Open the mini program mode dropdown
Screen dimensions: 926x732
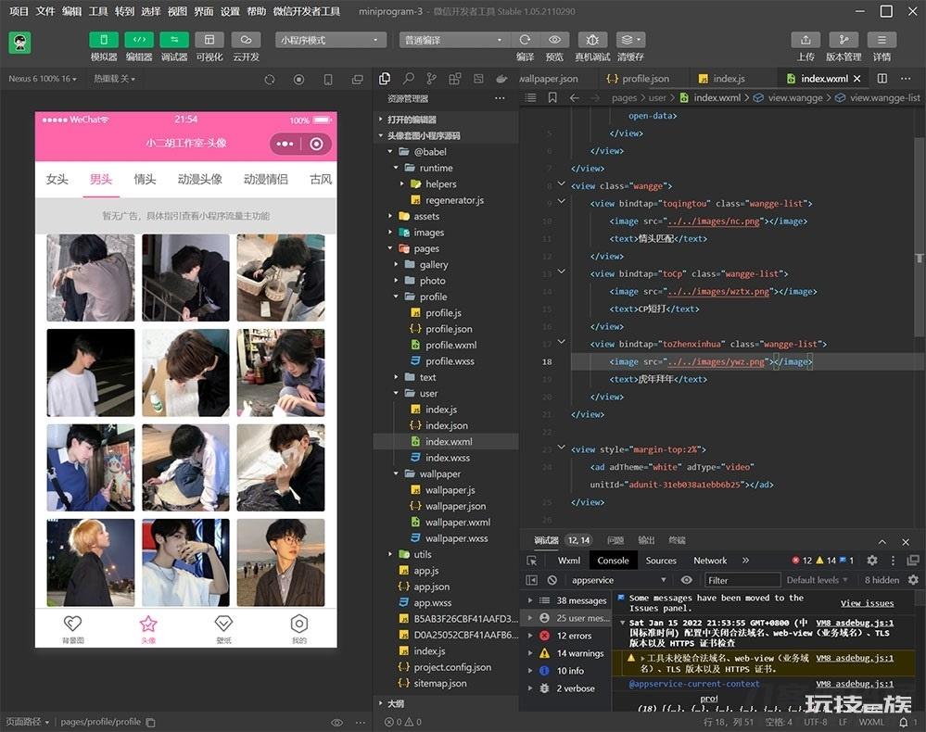point(330,40)
